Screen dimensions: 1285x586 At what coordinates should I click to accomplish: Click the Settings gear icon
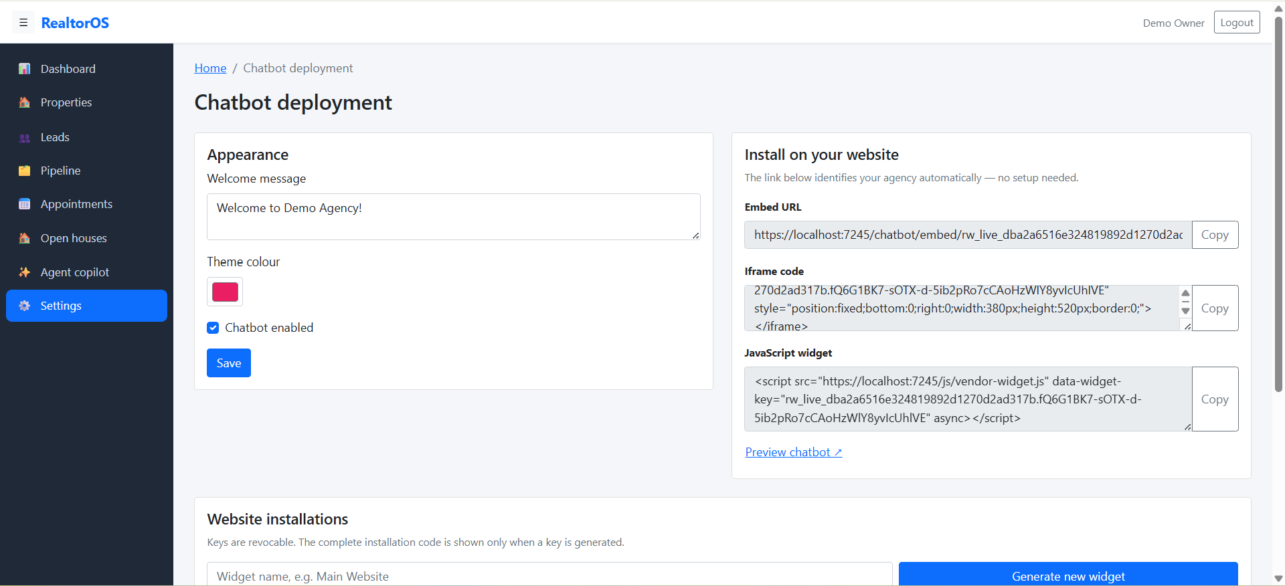pos(25,306)
